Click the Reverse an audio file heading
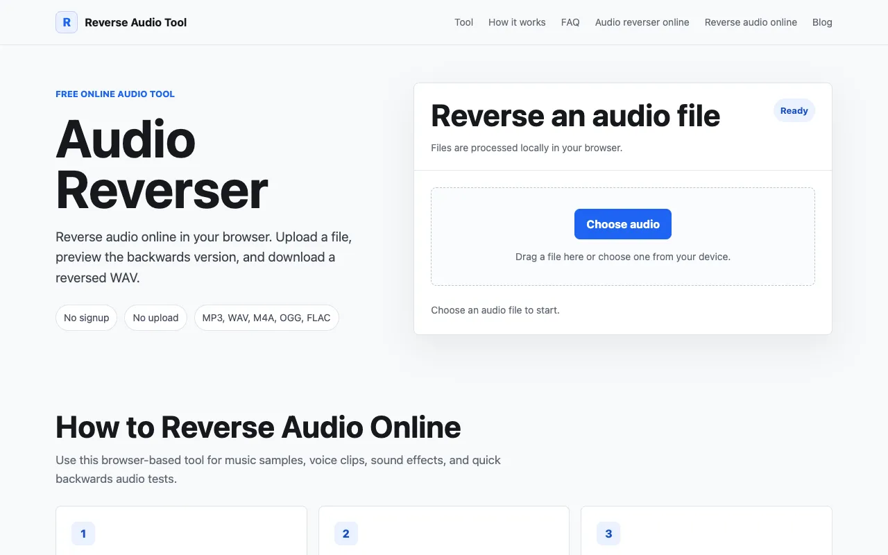888x555 pixels. pyautogui.click(x=576, y=115)
